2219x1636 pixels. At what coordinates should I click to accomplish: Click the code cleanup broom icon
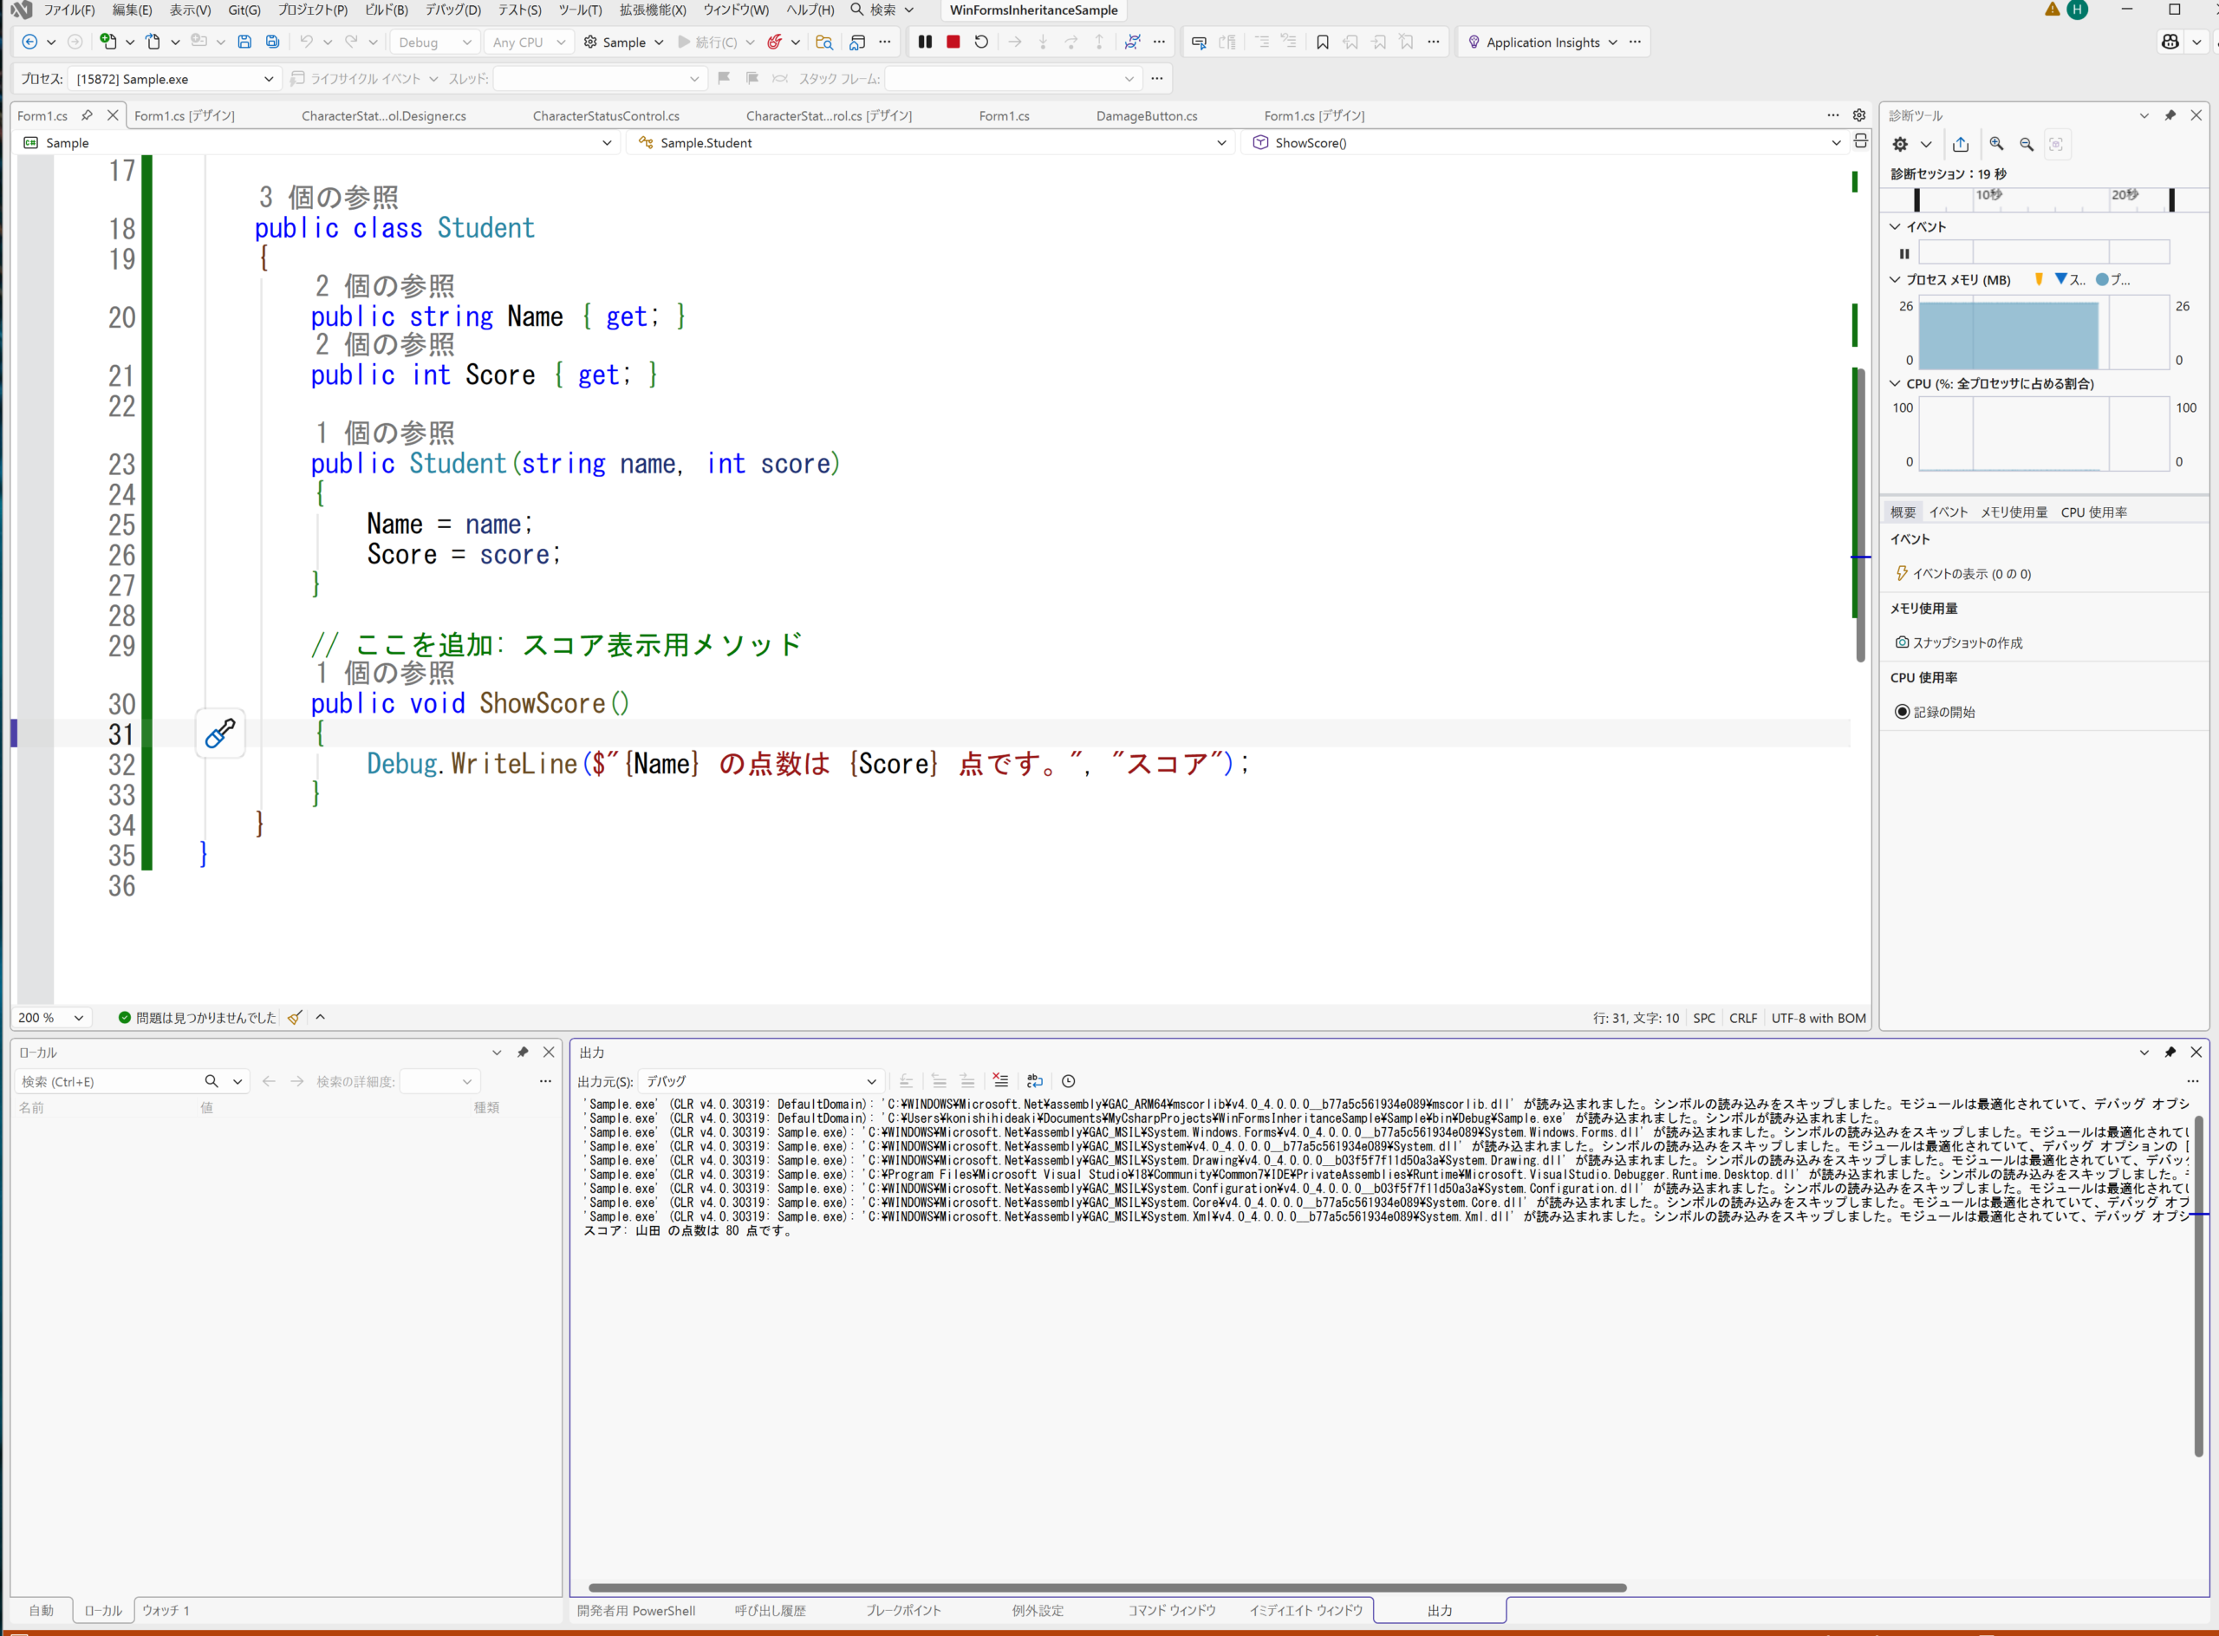coord(295,1018)
